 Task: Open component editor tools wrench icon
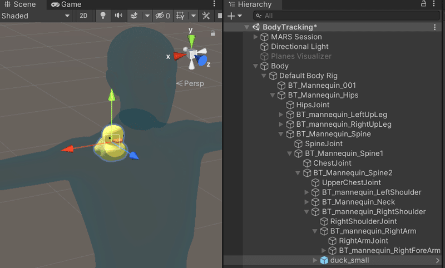tap(206, 16)
